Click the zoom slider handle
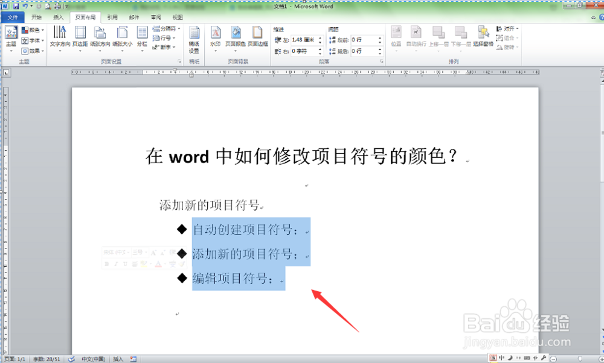Image resolution: width=604 pixels, height=363 pixels. click(580, 359)
